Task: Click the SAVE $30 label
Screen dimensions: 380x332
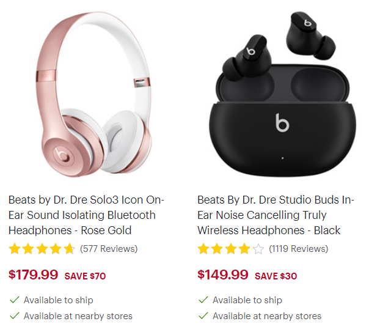Action: (x=276, y=276)
